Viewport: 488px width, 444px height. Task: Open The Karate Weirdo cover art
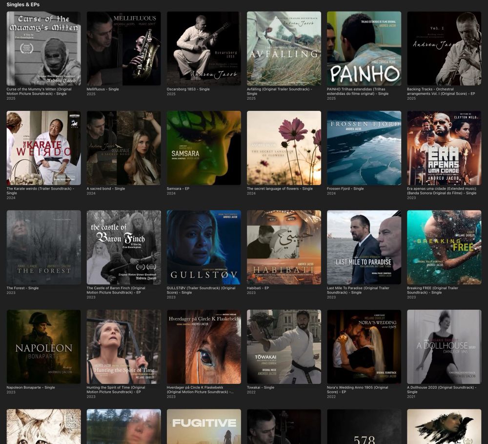click(43, 148)
